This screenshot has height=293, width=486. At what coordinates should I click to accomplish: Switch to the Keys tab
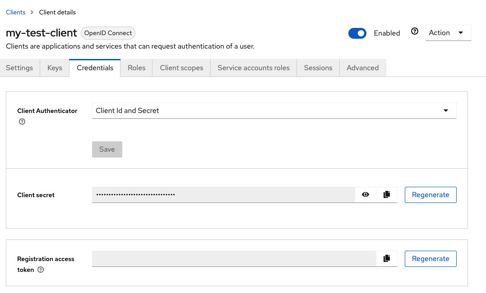point(55,68)
